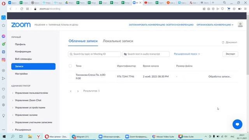The height and width of the screenshot is (140, 249).
Task: Open Movavi Video Suite from taskbar
Action: (x=163, y=136)
